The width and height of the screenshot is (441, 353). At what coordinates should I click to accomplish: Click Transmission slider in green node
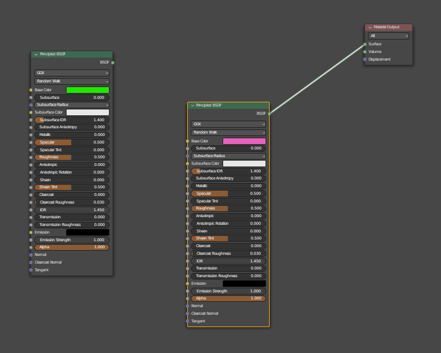[x=72, y=217]
